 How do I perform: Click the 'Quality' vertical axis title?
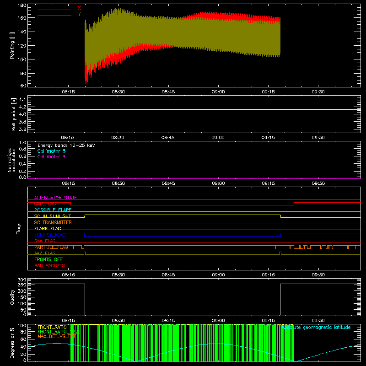click(12, 297)
